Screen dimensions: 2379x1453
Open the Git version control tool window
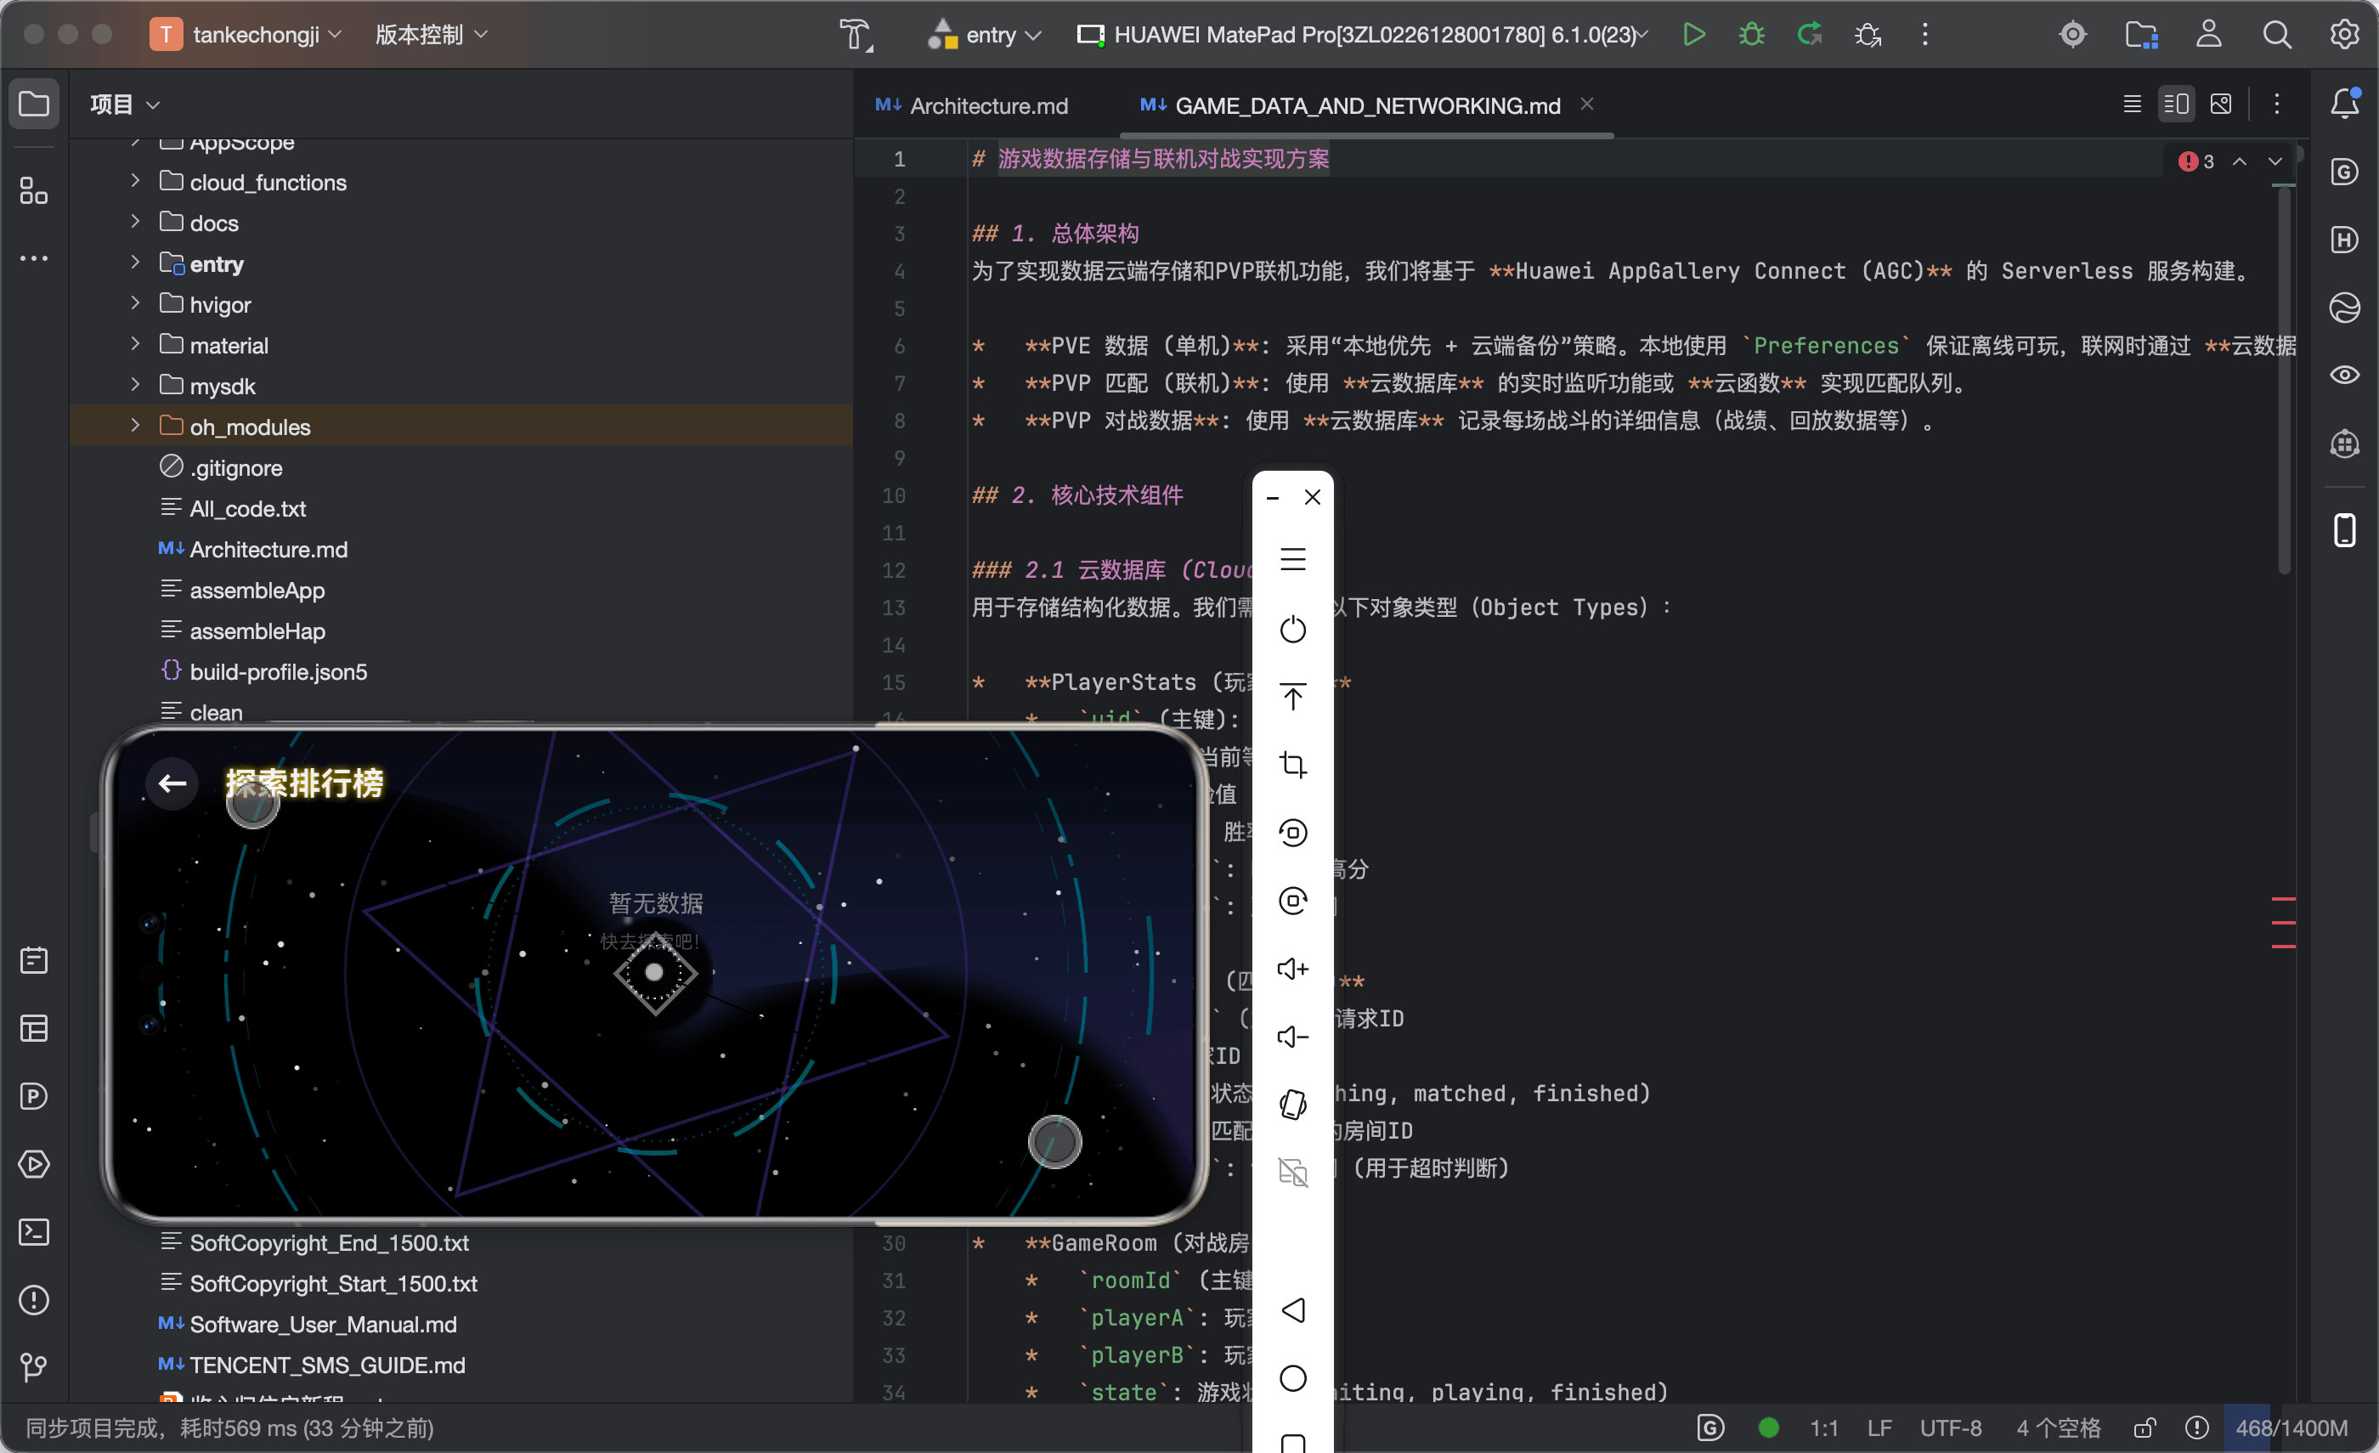click(x=34, y=1367)
